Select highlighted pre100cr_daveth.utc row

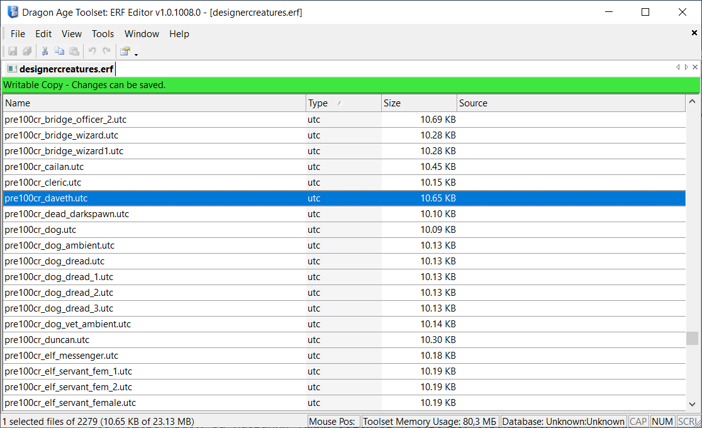click(344, 198)
